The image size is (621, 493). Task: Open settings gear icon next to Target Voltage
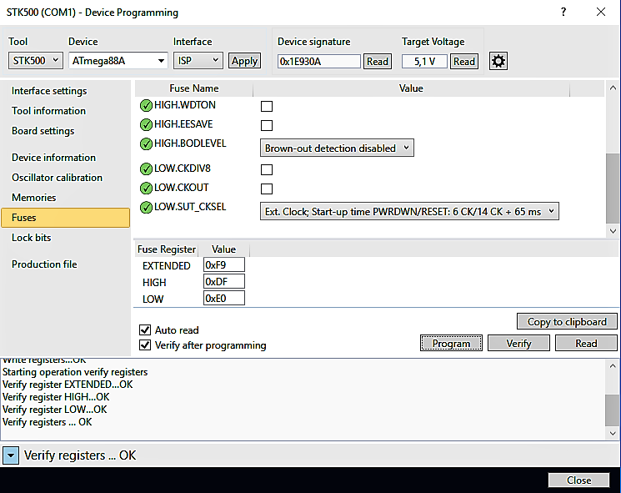[x=498, y=61]
